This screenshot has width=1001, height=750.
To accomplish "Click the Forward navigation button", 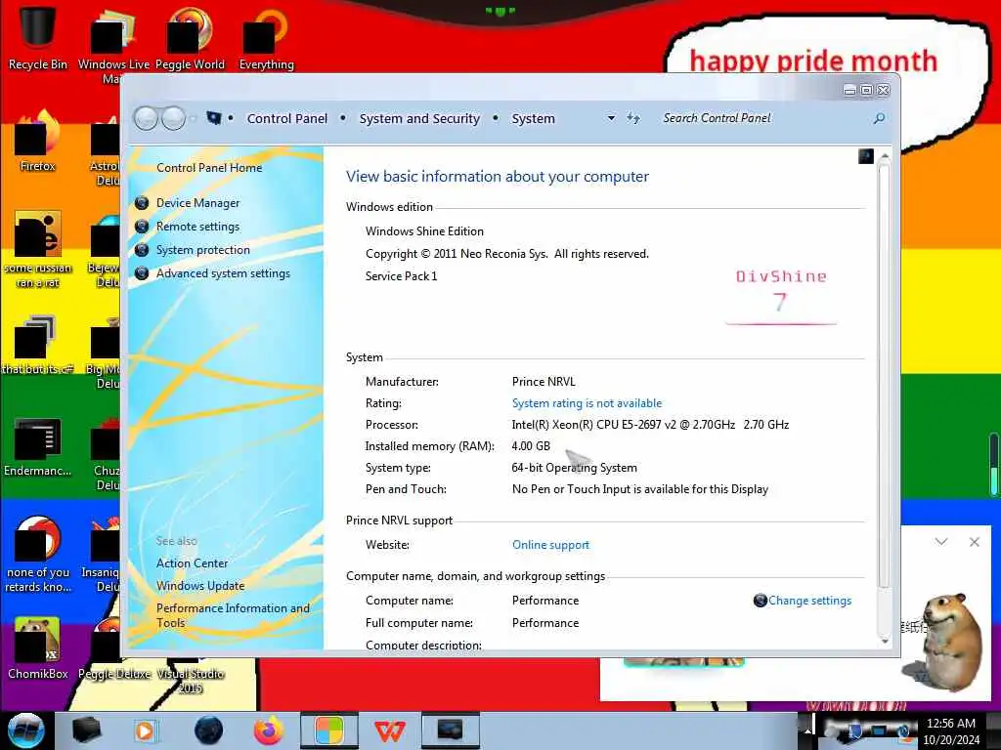I will [173, 118].
